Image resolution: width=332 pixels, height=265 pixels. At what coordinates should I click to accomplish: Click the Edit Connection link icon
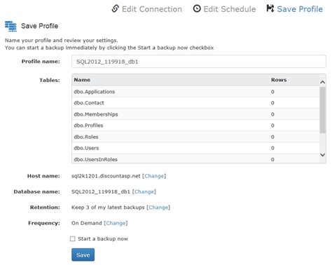[116, 8]
